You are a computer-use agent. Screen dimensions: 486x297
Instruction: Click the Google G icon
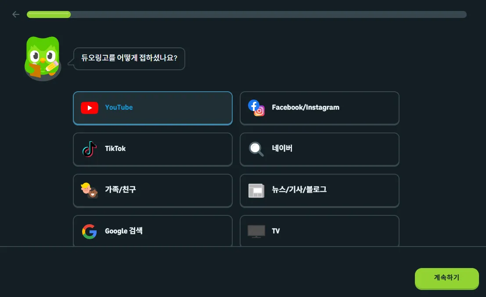click(89, 231)
